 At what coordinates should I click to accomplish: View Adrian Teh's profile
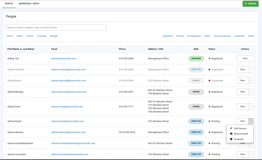(x=245, y=59)
